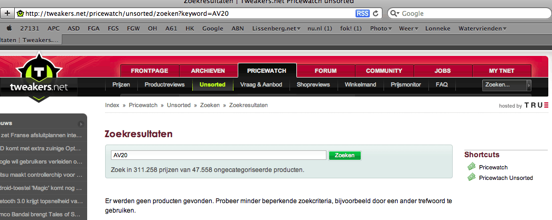Go to the PRICEWATCH tab
This screenshot has width=552, height=220.
click(267, 71)
